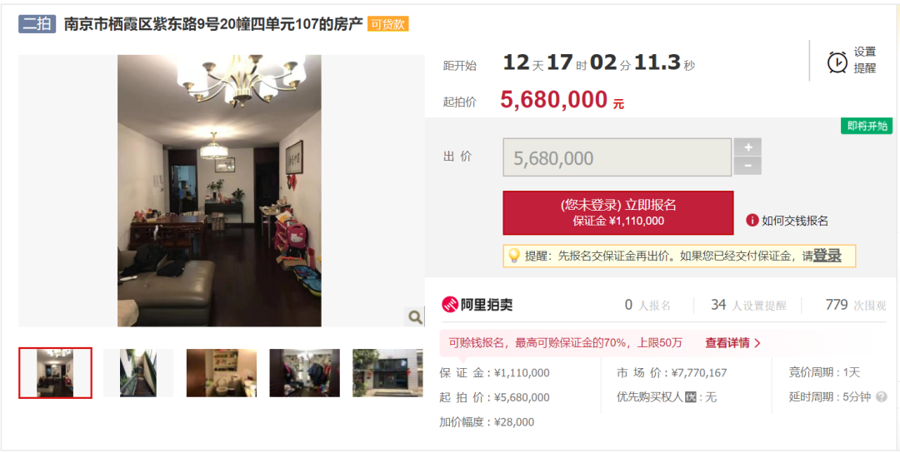900x453 pixels.
Task: Click 设置提醒 reminder text
Action: click(865, 60)
